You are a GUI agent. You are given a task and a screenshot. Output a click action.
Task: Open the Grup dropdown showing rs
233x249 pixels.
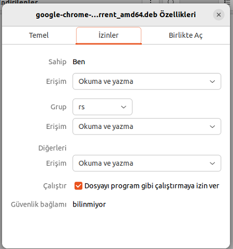pos(103,107)
